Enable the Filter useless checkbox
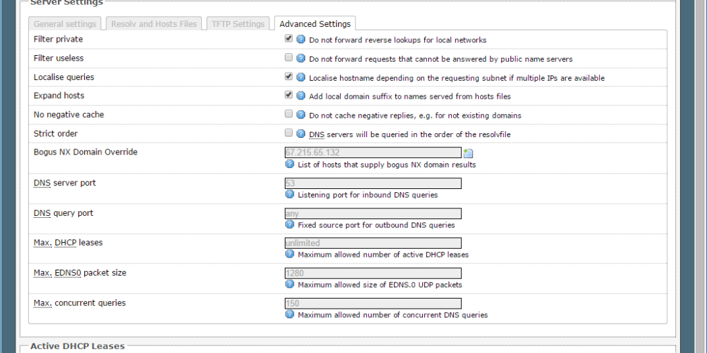Screen dimensions: 707x353 tap(289, 58)
